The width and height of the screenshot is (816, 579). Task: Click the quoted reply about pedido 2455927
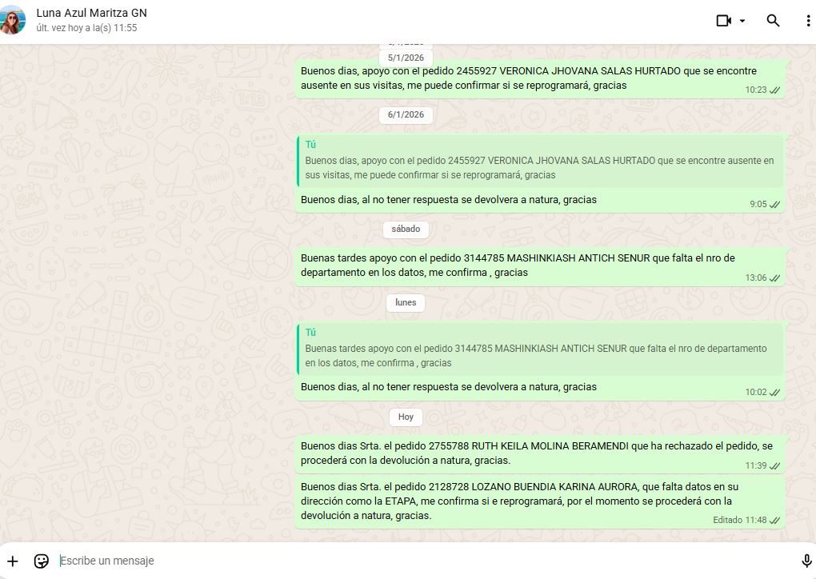[540, 161]
